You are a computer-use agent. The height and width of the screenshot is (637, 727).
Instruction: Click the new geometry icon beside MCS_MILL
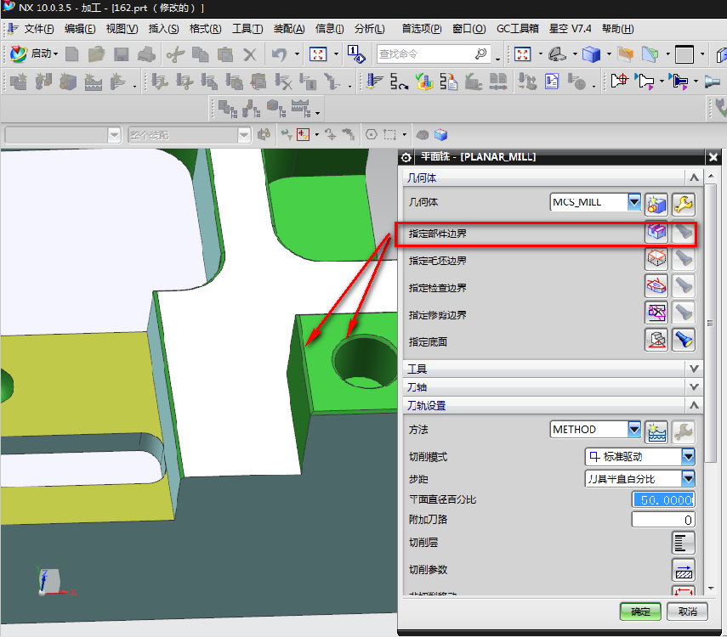[656, 203]
